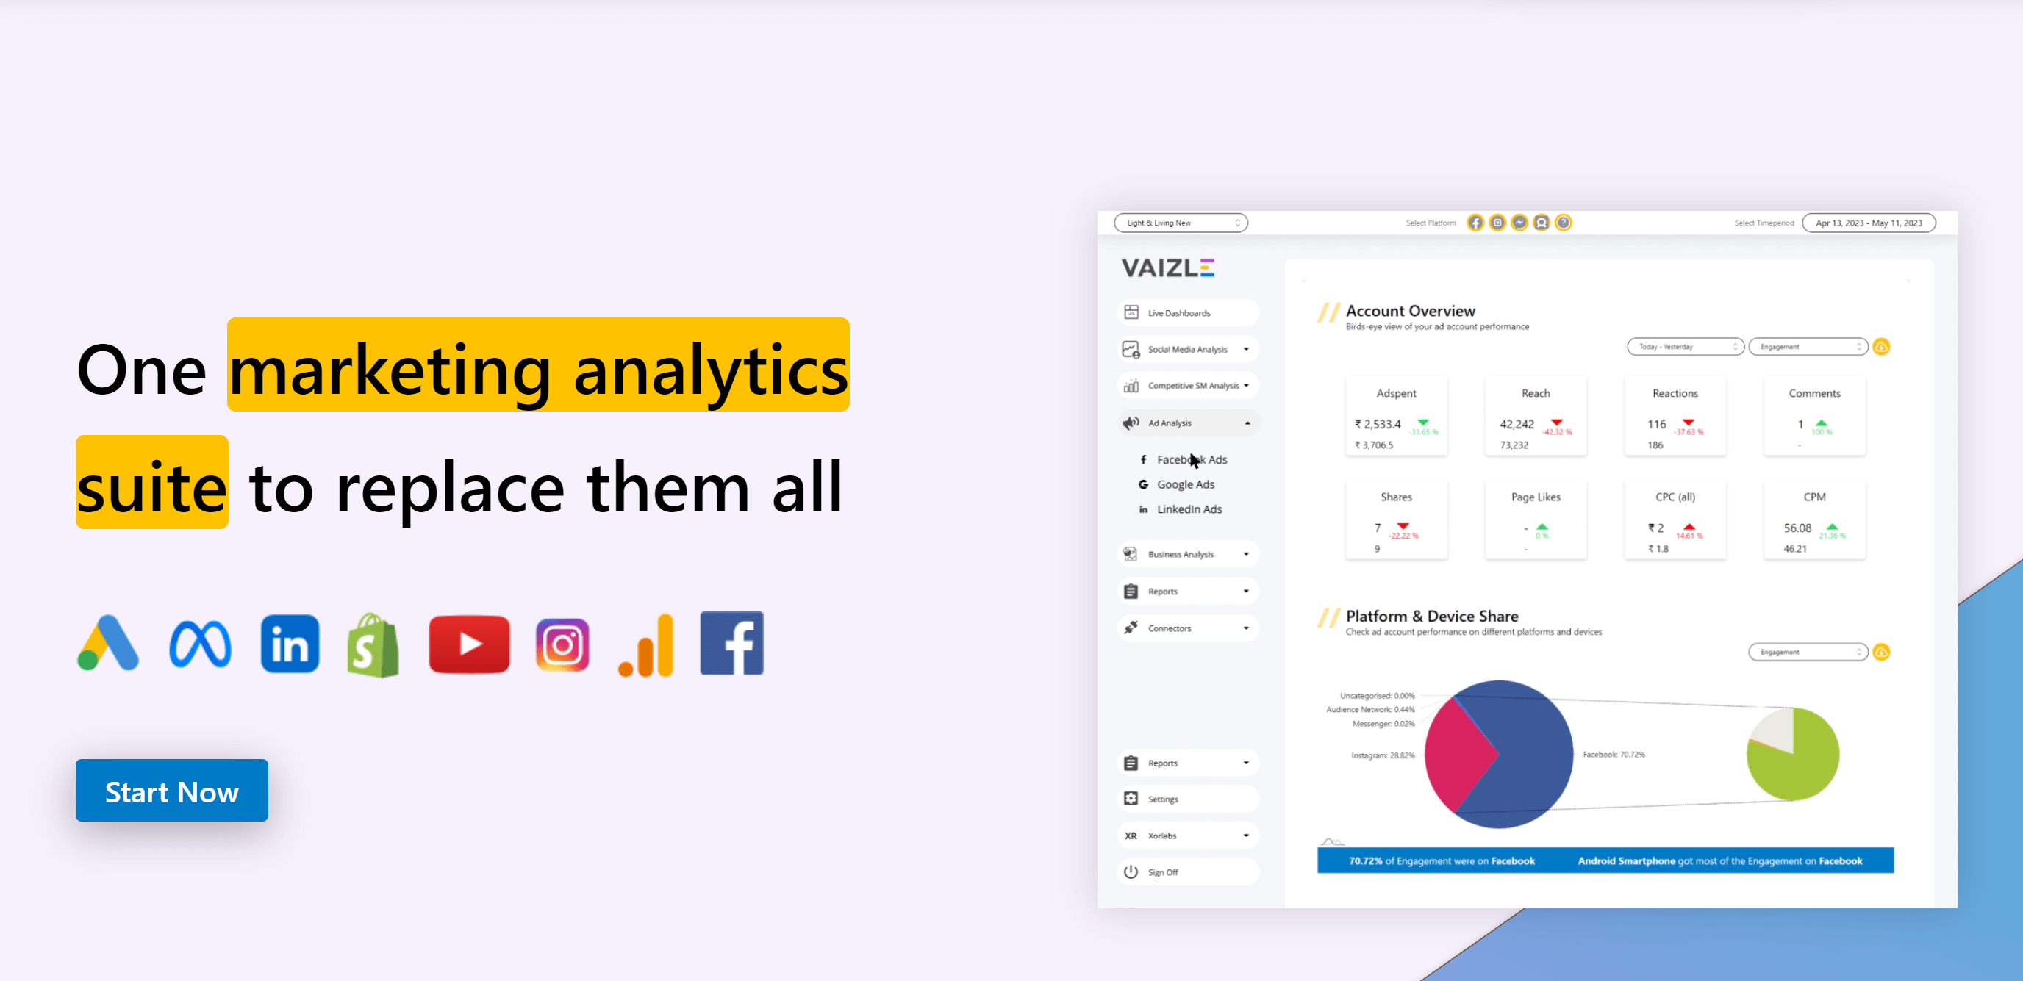Expand the Ad Analysis menu item
Screen dimensions: 2023x981
tap(1183, 422)
